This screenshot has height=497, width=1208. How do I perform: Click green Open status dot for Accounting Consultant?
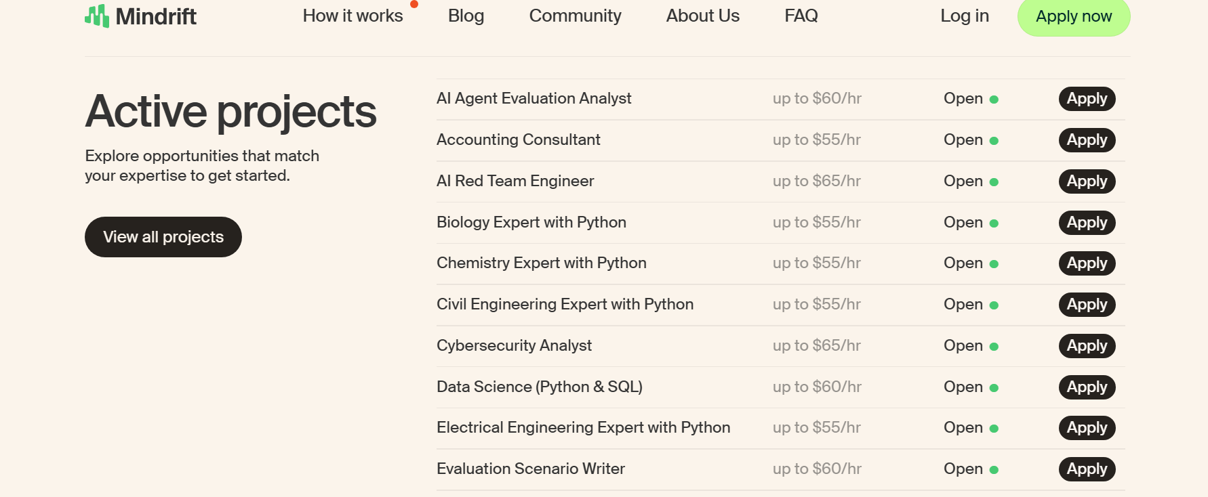(x=994, y=141)
